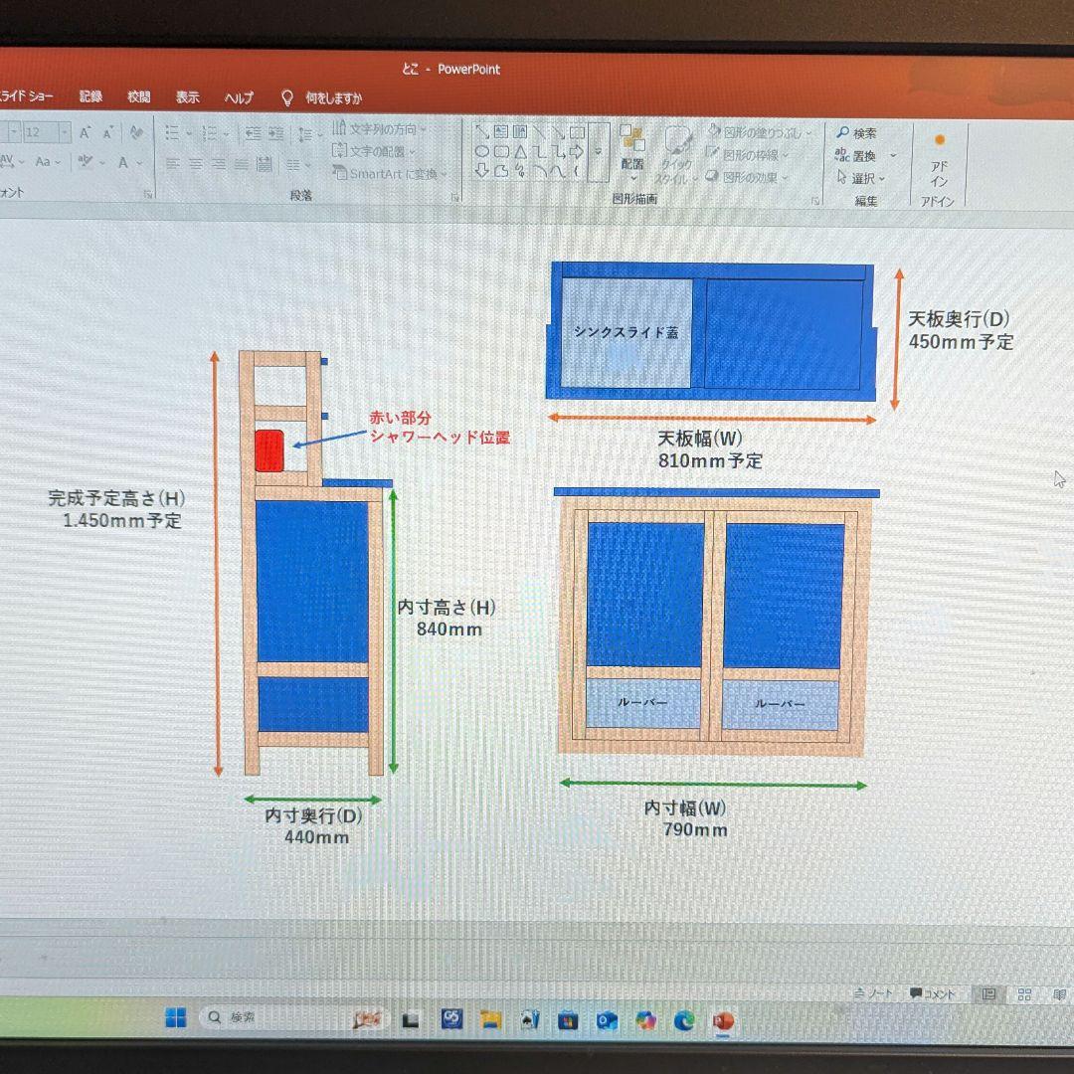This screenshot has width=1074, height=1074.
Task: Switch to slide sorter view in status bar
Action: tap(1023, 994)
